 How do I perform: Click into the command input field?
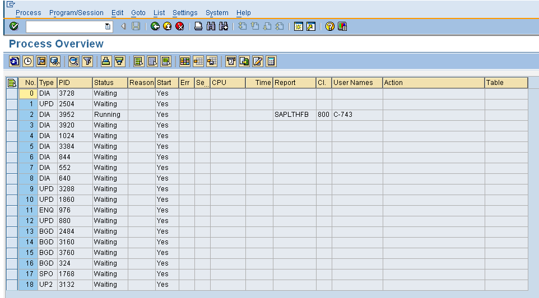click(x=64, y=26)
